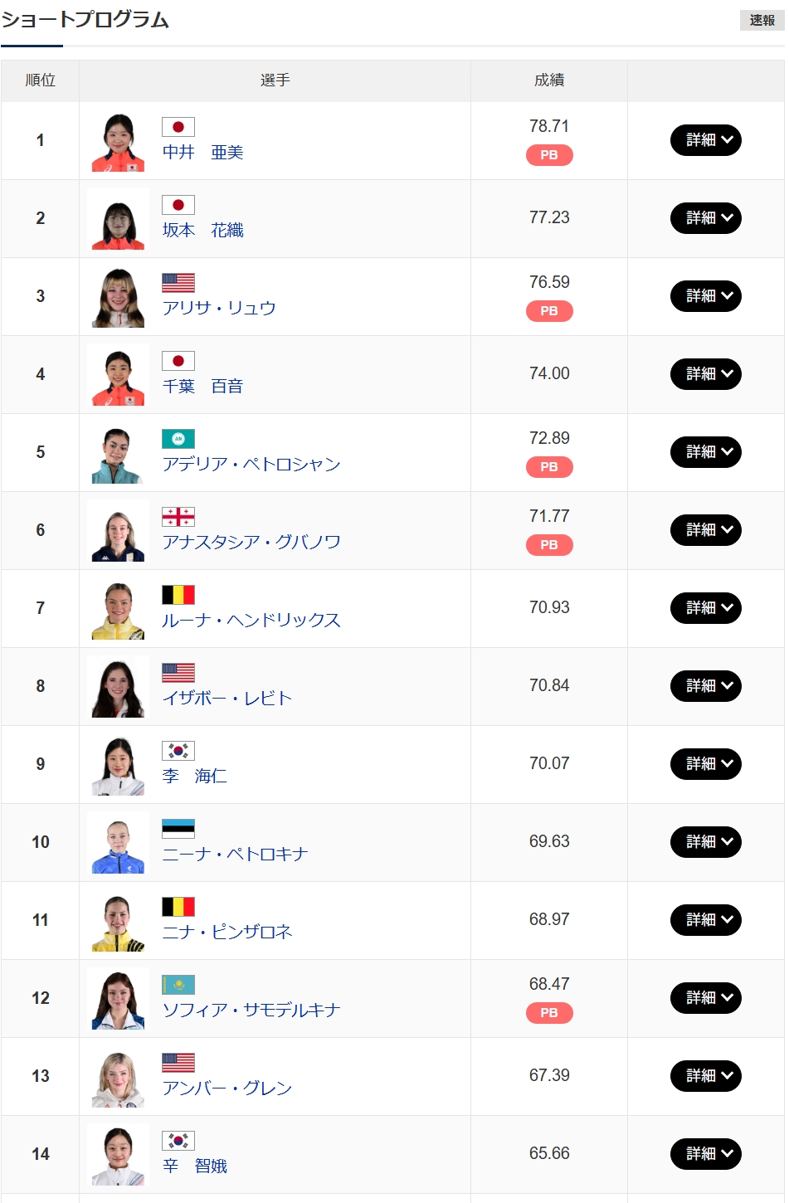Click the Georgia flag icon beside アナスタシア・グバノワ
The width and height of the screenshot is (789, 1203).
[x=178, y=517]
